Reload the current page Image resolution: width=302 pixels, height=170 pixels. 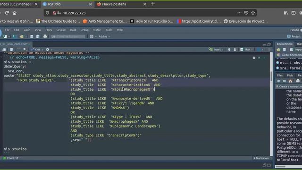pyautogui.click(x=7, y=13)
